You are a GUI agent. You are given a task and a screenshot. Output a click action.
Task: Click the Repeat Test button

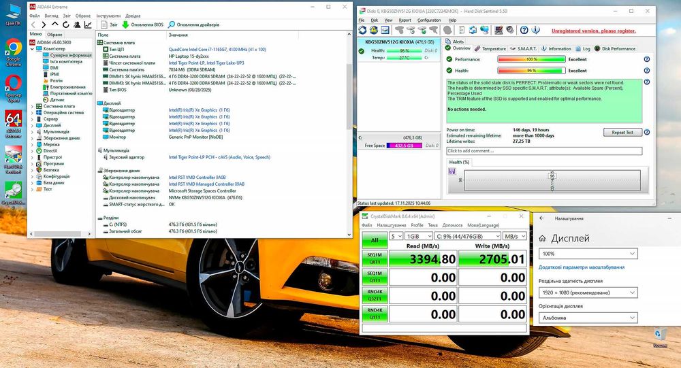point(622,133)
